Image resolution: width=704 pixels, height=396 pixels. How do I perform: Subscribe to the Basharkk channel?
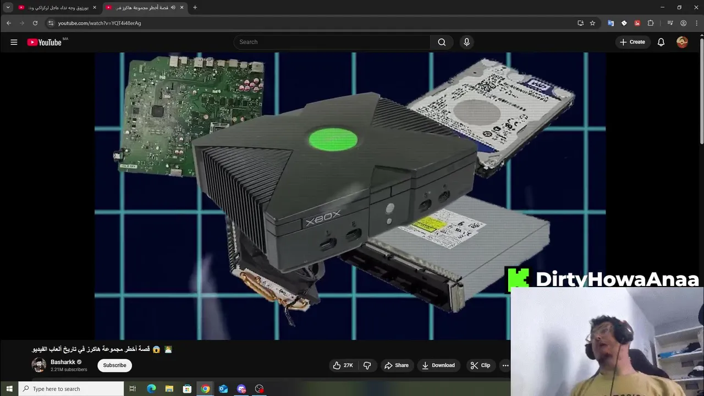point(114,365)
